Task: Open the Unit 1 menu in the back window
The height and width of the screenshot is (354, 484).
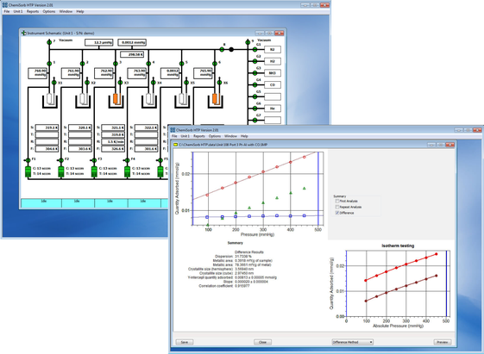Action: coord(18,11)
